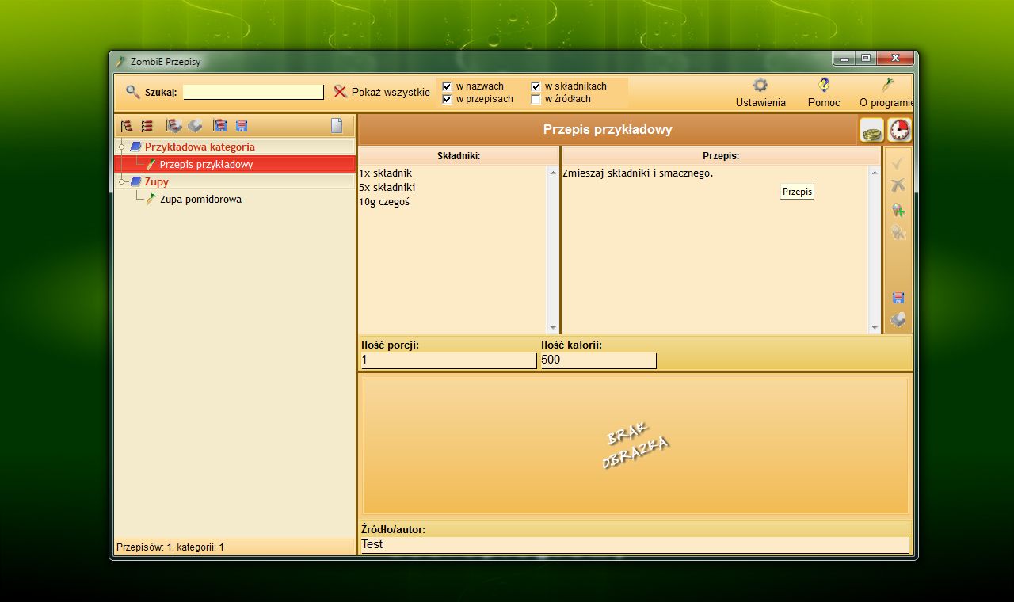Click the carrot icon beside Przepis przykładowy

151,164
